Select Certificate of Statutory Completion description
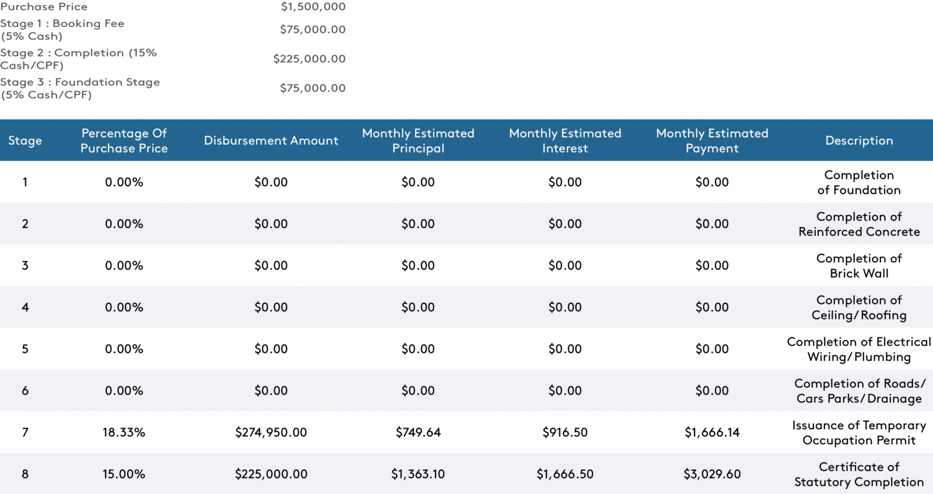 [859, 474]
